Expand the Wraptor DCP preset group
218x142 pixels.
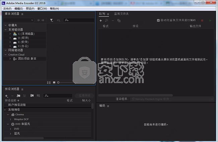pyautogui.click(x=11, y=119)
